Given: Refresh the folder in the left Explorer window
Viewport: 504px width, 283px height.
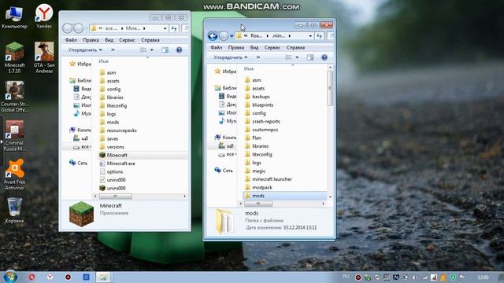Looking at the screenshot, I should pos(174,28).
